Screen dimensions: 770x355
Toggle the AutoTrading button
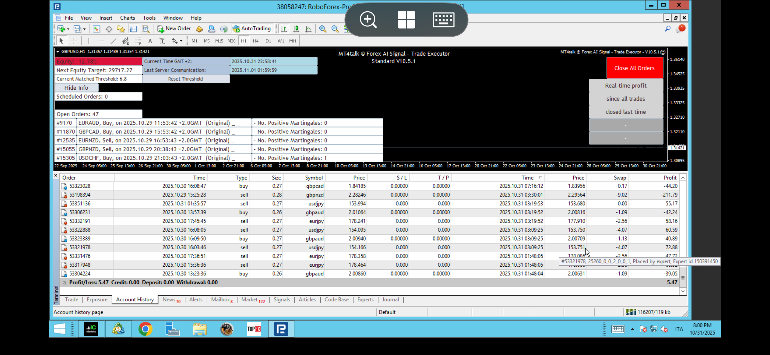coord(252,29)
